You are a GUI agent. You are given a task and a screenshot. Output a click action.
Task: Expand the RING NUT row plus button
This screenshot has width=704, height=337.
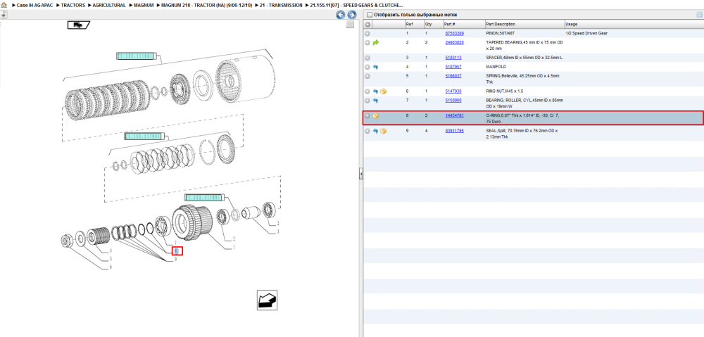tap(367, 91)
